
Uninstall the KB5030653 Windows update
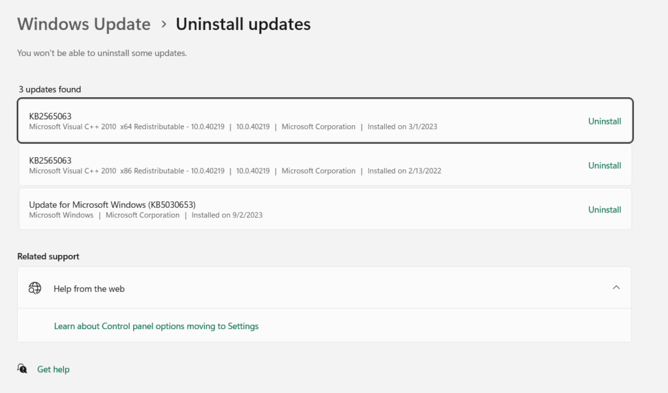604,210
